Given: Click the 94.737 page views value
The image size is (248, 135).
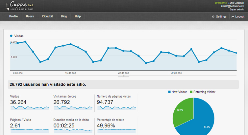Looking at the screenshot, I should coord(105,102).
